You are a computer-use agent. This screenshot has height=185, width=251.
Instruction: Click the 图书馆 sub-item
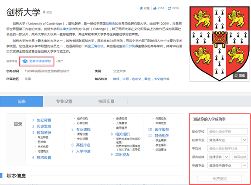42,142
